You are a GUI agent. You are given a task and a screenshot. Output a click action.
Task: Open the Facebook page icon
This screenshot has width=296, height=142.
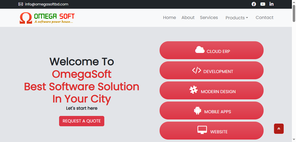tap(254, 4)
